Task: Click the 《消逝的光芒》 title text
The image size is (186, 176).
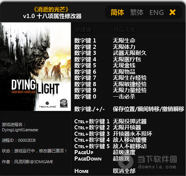Action: 51,9
